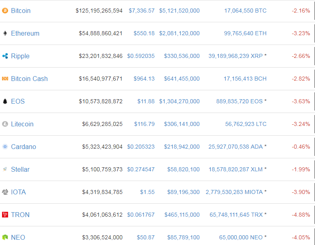This screenshot has width=315, height=245.
Task: Open the NEO name link
Action: point(18,237)
